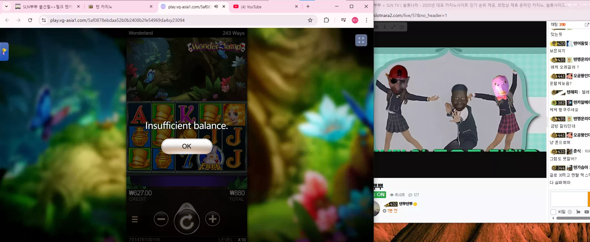Open the emoji picker in chat
Screen dimensions: 590x242
[570, 212]
